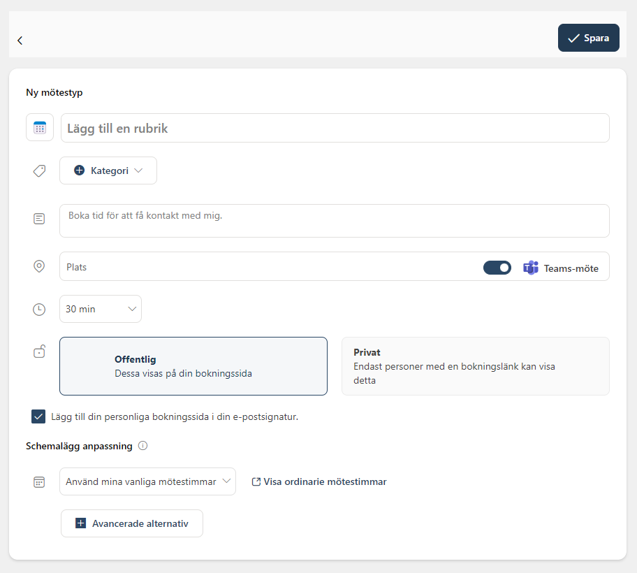Click the location pin icon
This screenshot has width=637, height=573.
[39, 267]
